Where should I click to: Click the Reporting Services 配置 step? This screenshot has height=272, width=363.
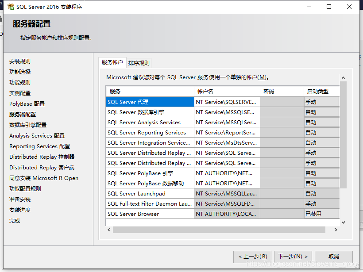pos(39,146)
